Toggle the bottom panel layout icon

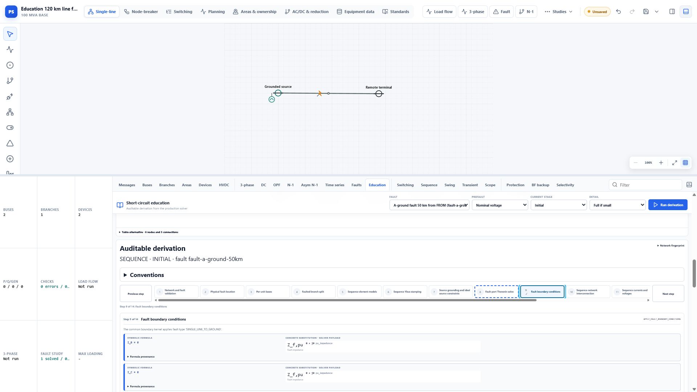click(686, 12)
